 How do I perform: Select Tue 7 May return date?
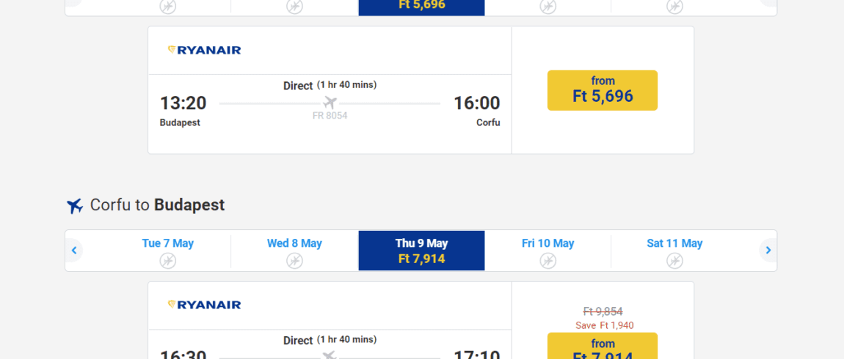(x=167, y=251)
